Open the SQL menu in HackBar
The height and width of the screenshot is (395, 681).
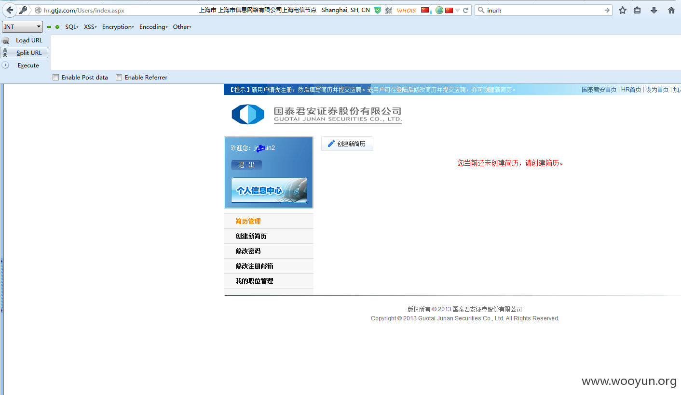point(72,27)
